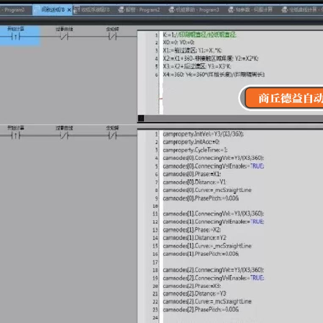Click line 'camnodes[1].Distance:=Y2'
This screenshot has height=323, width=323.
pos(195,238)
